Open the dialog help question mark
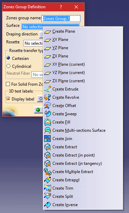 61,7
